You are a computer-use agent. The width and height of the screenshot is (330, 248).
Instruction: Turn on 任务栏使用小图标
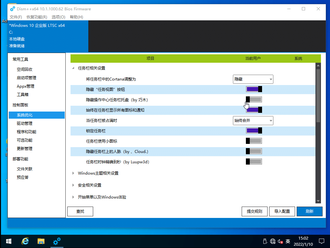coord(254,141)
